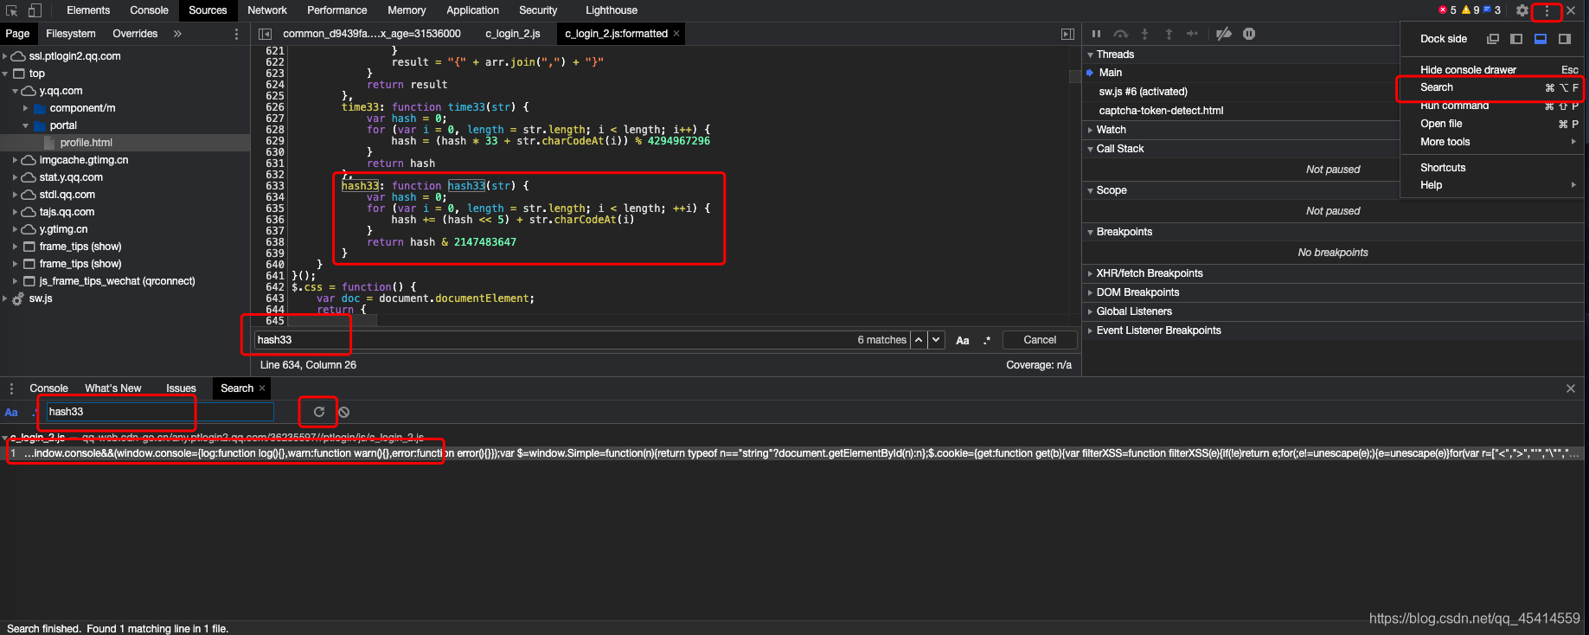Toggle pause on exceptions button
This screenshot has height=635, width=1589.
tap(1249, 34)
